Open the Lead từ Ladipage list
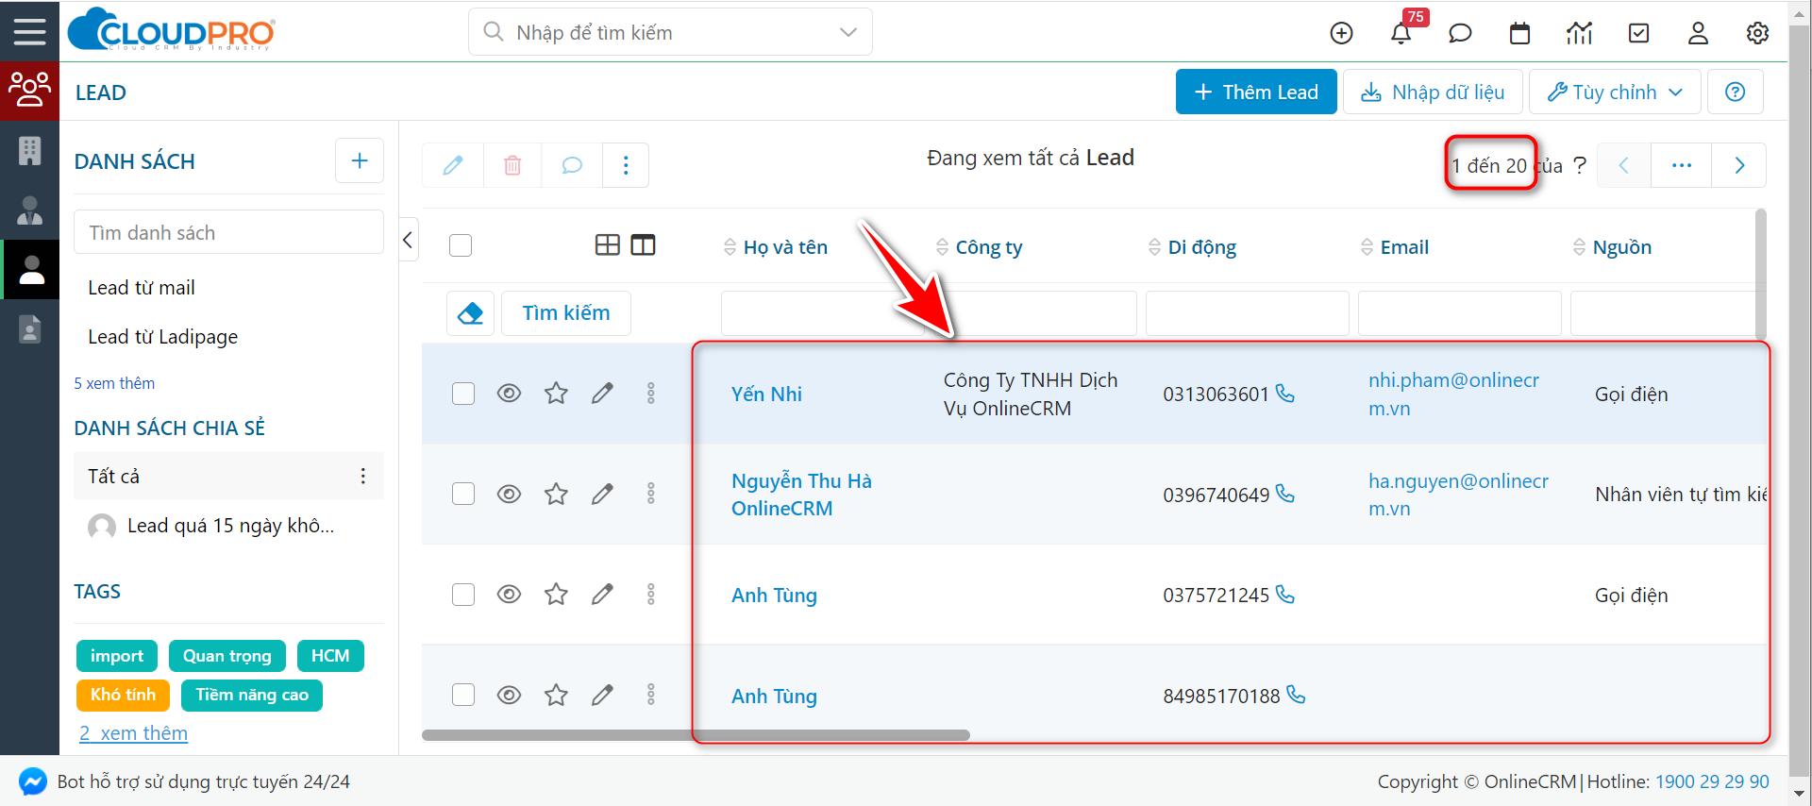Image resolution: width=1812 pixels, height=806 pixels. point(162,337)
